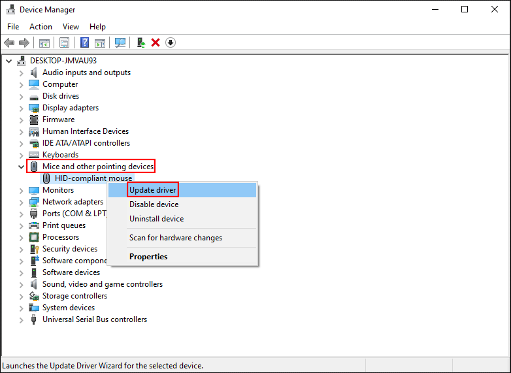The height and width of the screenshot is (373, 511).
Task: Click the Universal Serial Bus controllers icon
Action: tap(33, 319)
